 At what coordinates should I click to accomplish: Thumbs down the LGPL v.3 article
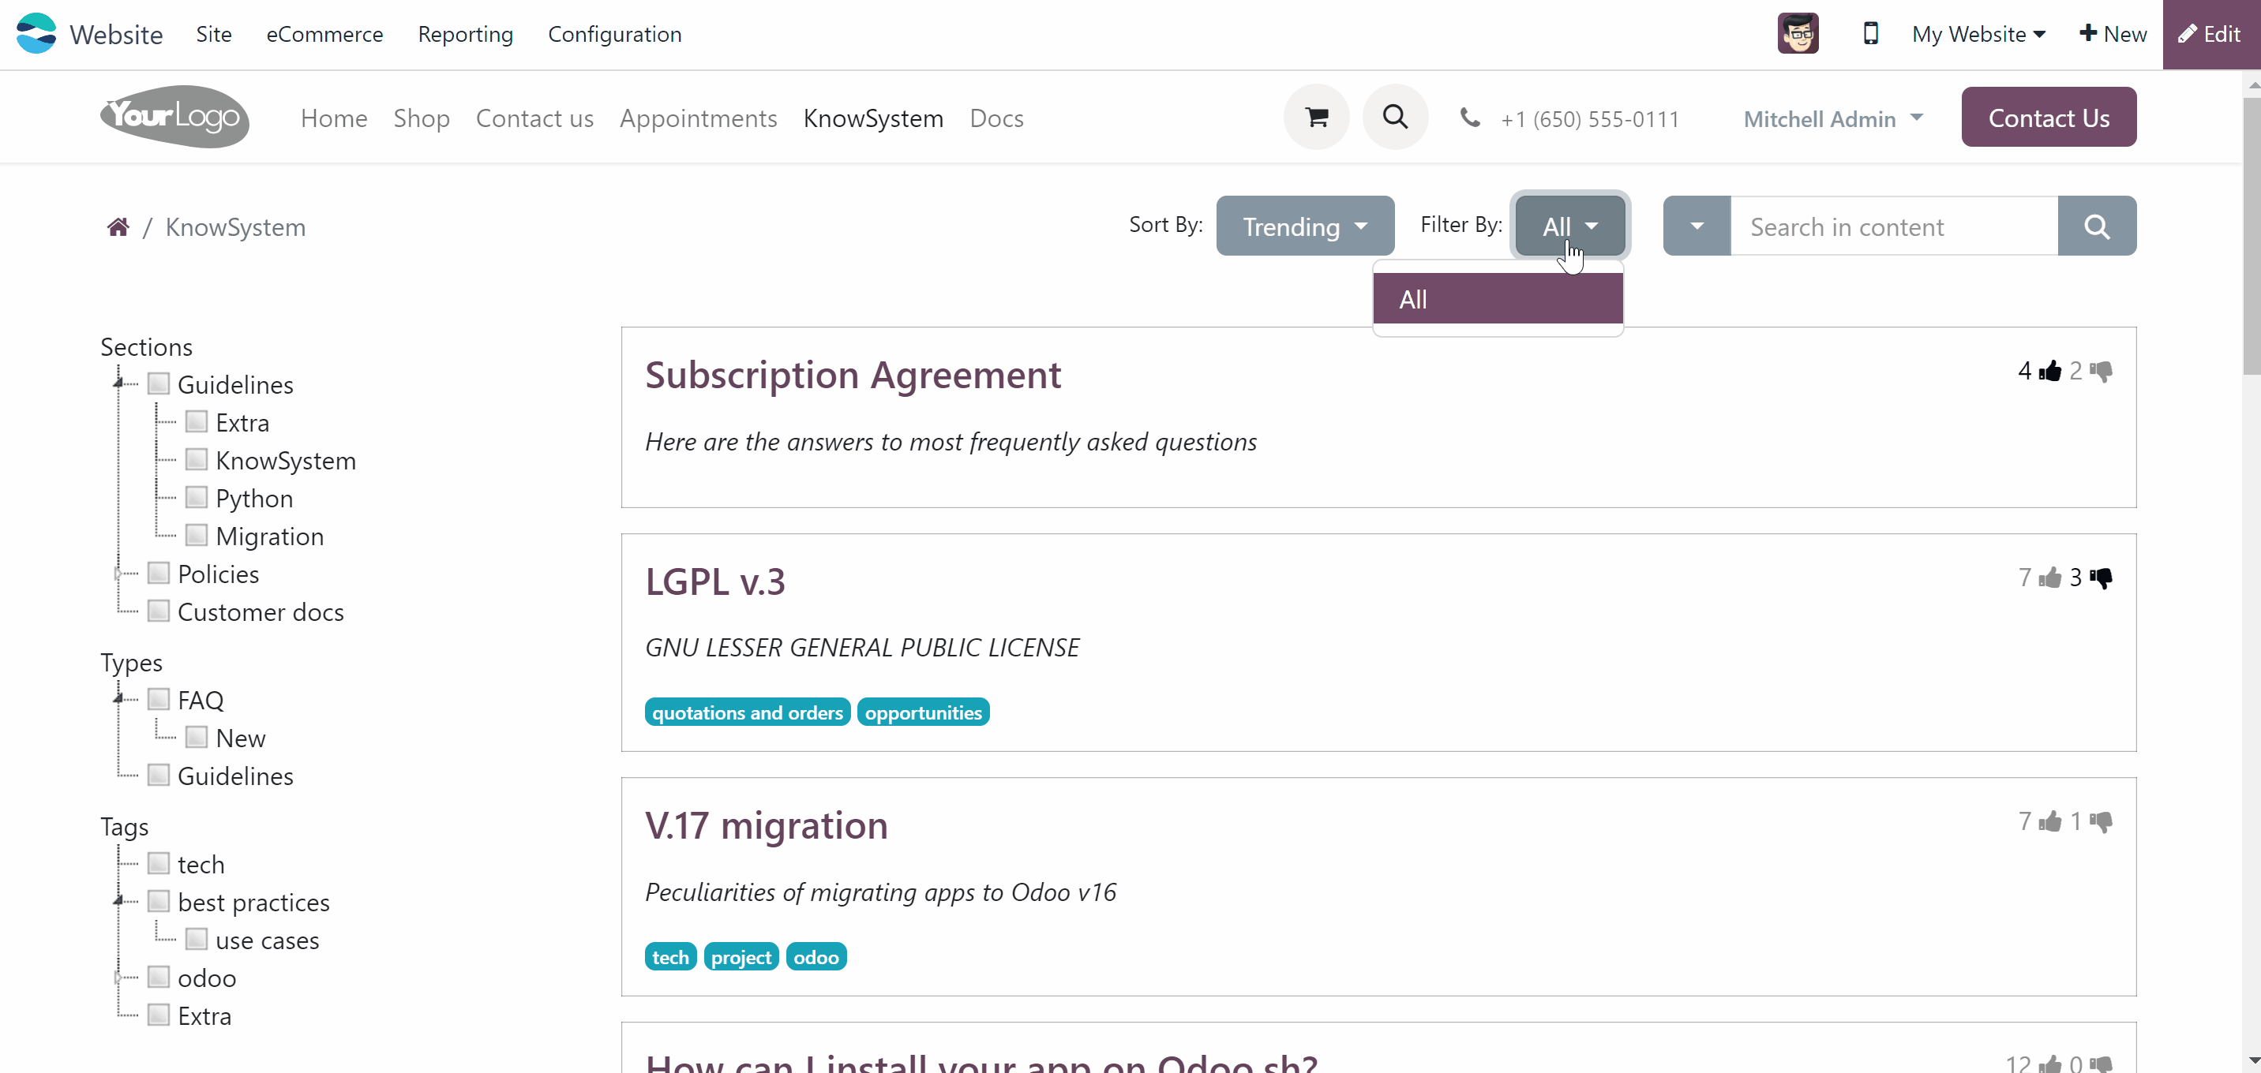point(2102,578)
